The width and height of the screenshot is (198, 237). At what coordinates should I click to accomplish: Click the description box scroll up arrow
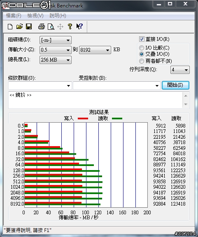pos(186,96)
